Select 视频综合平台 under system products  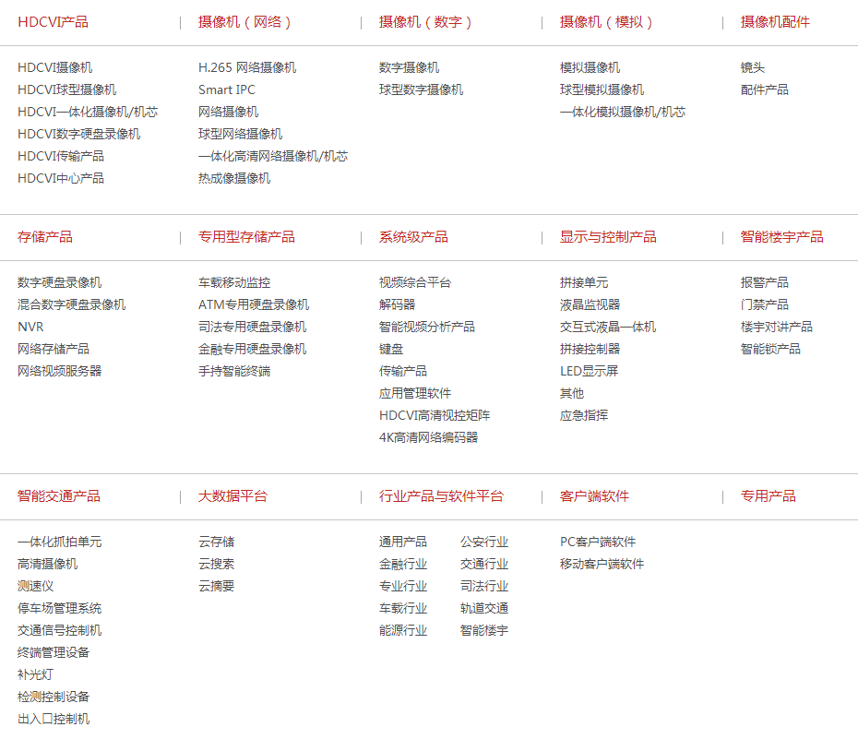[x=415, y=282]
